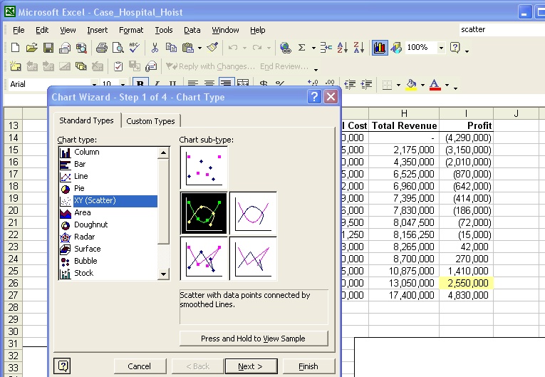Open the Office Assistant help icon in dialog

click(63, 366)
